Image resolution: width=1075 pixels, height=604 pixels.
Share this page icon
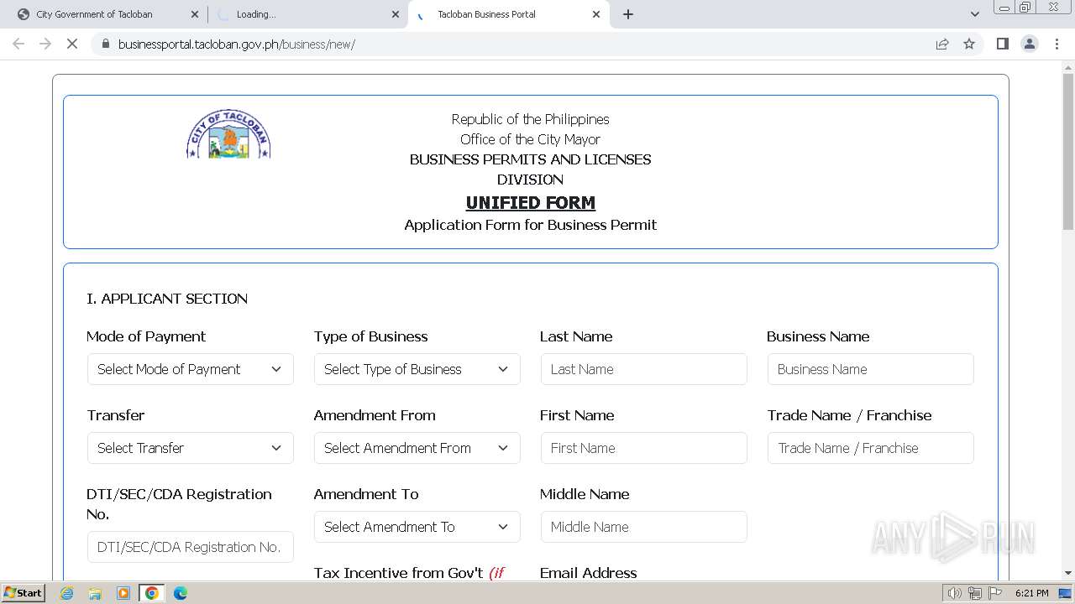(x=942, y=44)
